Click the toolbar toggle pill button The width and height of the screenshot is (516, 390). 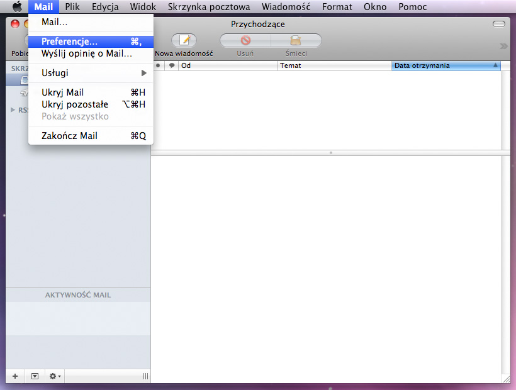pyautogui.click(x=498, y=24)
